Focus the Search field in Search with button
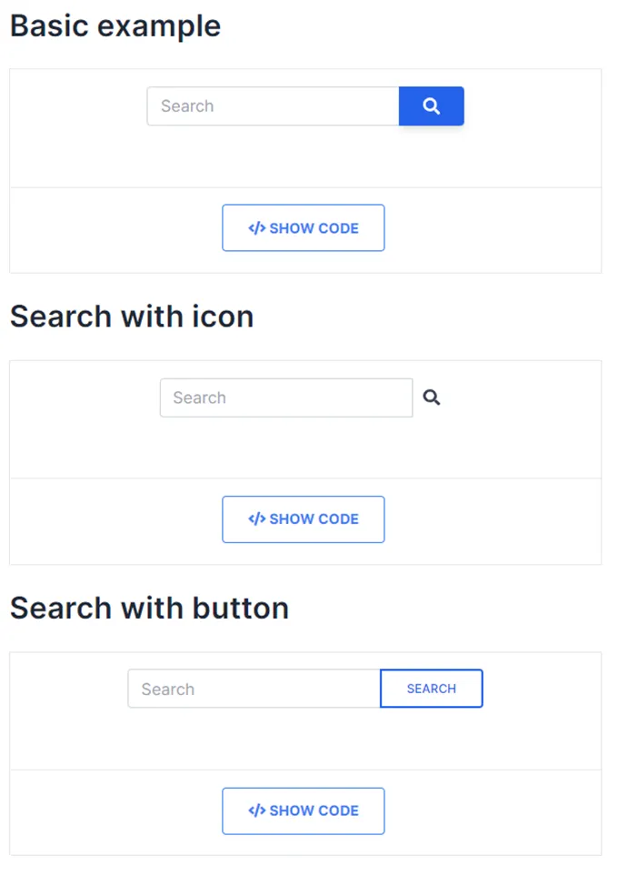This screenshot has width=618, height=876. click(x=254, y=689)
